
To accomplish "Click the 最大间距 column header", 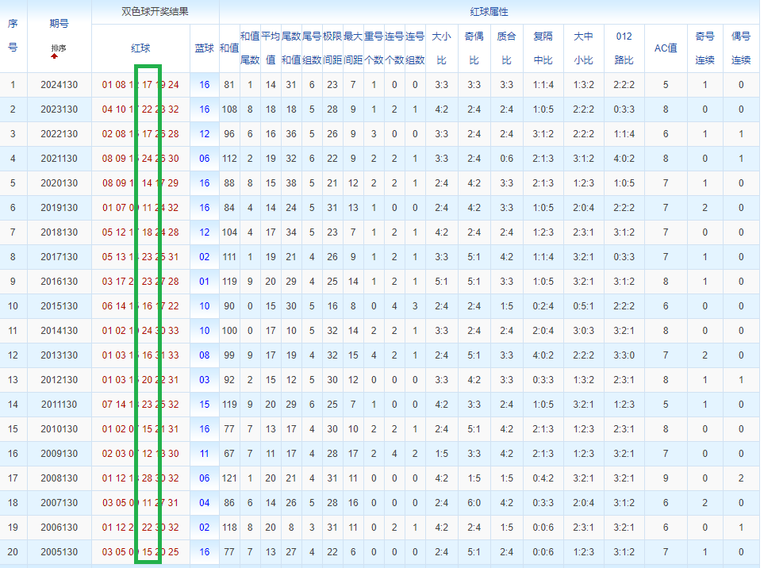I will (353, 48).
